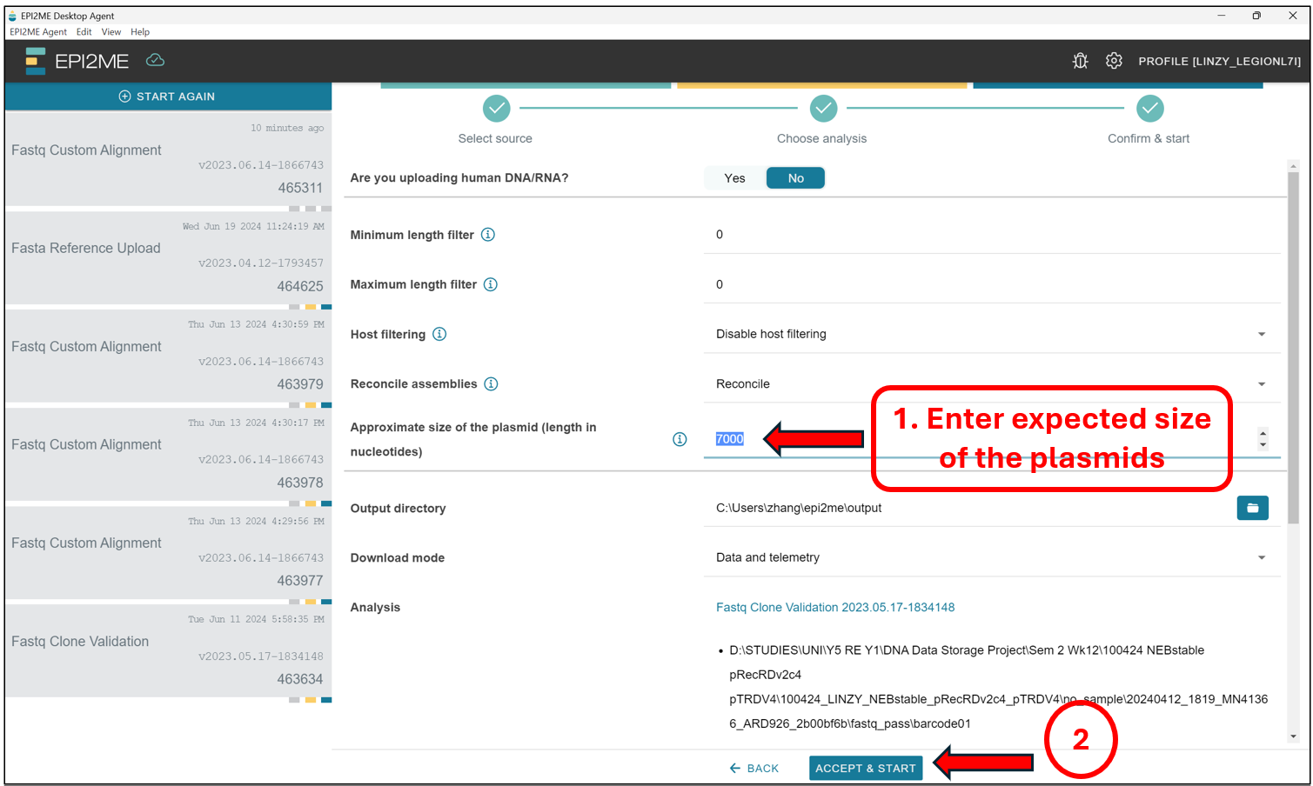This screenshot has height=786, width=1313.
Task: Open the EPI2ME Agent menu
Action: [x=38, y=32]
